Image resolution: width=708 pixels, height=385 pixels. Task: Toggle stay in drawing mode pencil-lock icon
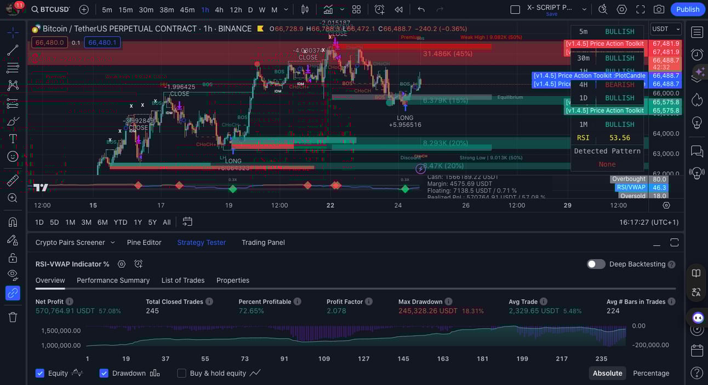pos(13,240)
